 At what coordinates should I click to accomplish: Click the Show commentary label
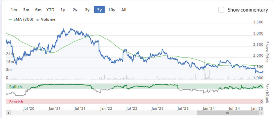pyautogui.click(x=248, y=10)
